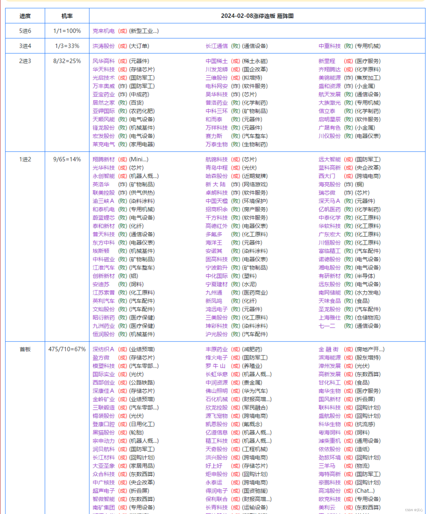
Task: Open 电科网安 stock link
Action: point(216,86)
